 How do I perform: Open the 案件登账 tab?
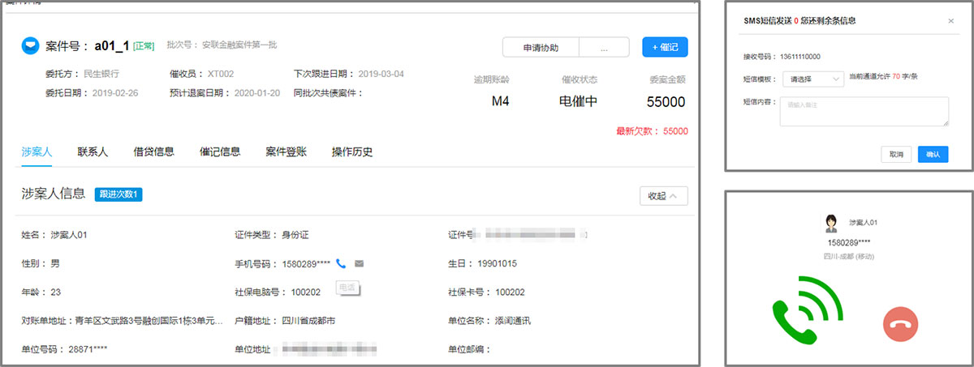287,151
